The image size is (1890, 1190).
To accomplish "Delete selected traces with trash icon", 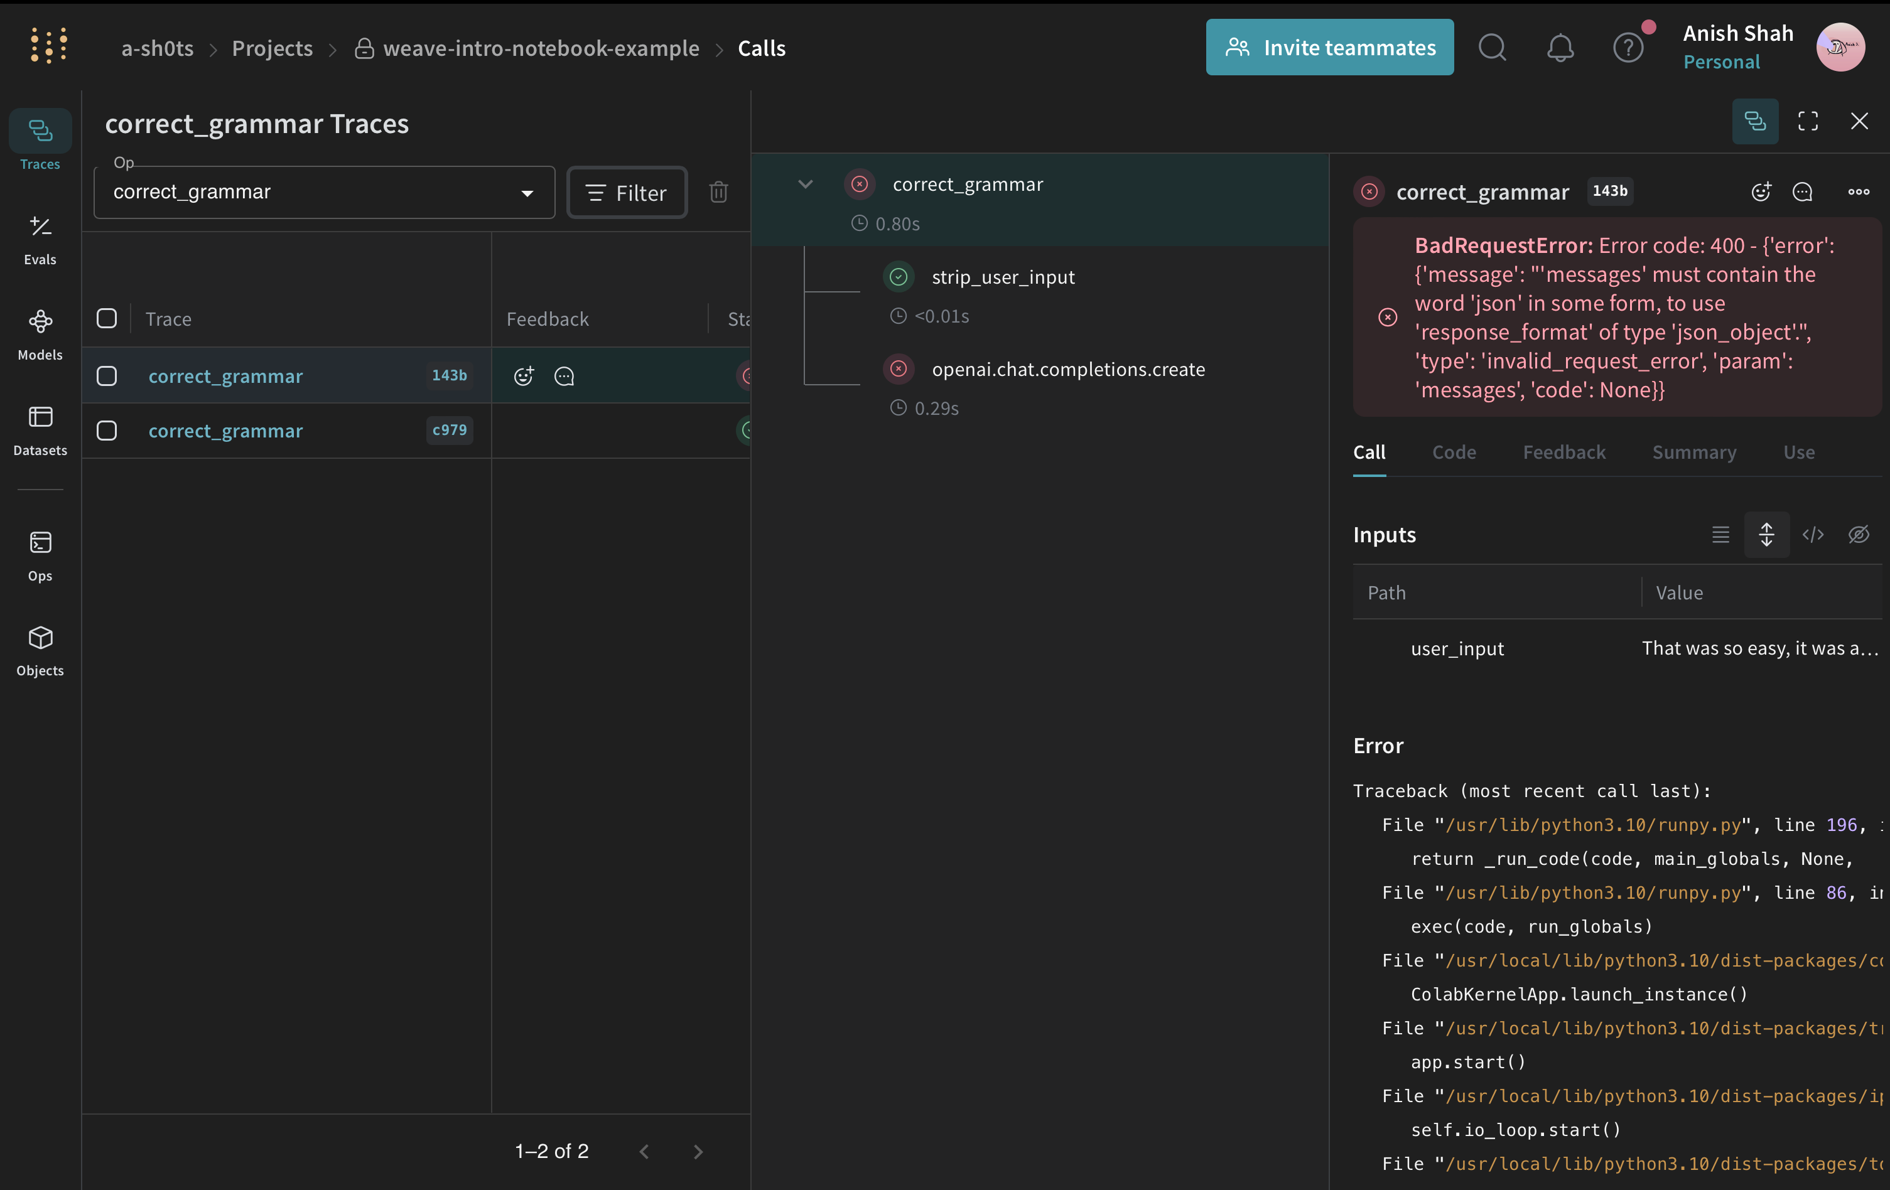I will (718, 192).
